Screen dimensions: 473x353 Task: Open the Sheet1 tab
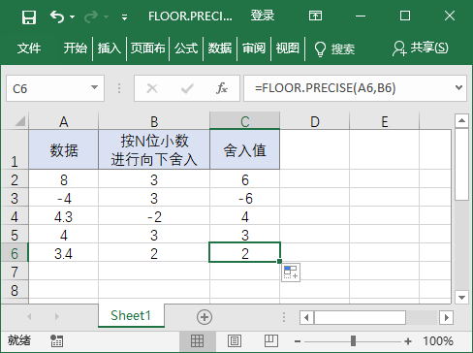[131, 315]
